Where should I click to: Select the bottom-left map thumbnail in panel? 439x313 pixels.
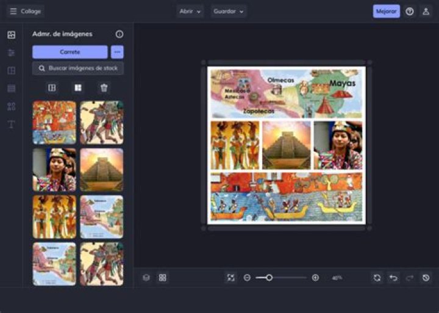[x=54, y=264]
